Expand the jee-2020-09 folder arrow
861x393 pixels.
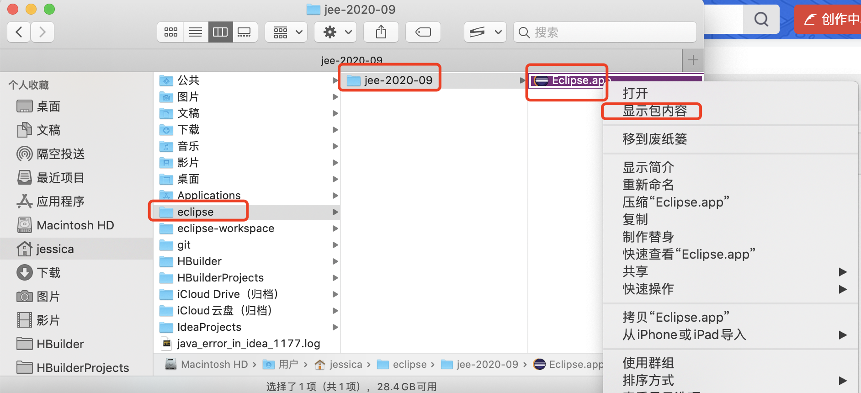tap(522, 80)
